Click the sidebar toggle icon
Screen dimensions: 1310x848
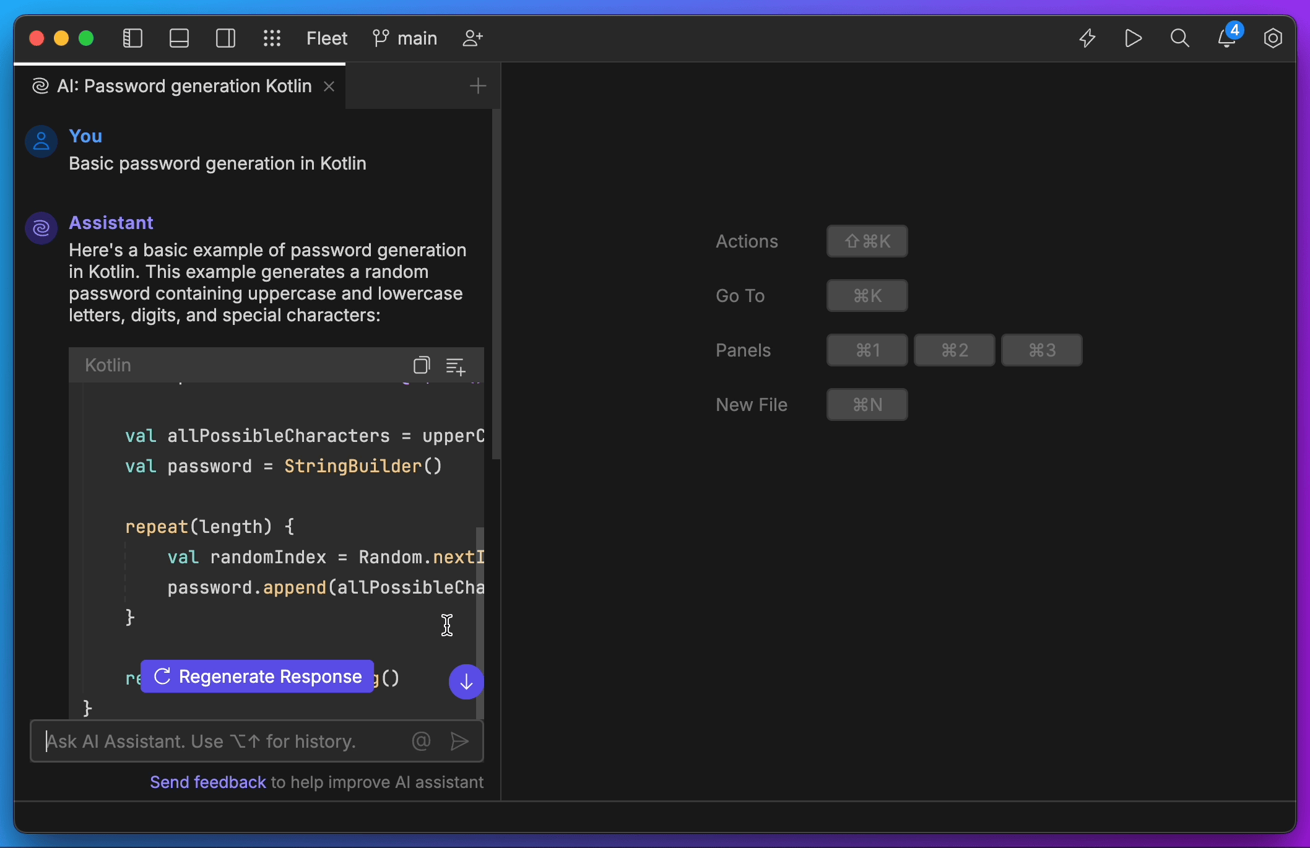[132, 38]
